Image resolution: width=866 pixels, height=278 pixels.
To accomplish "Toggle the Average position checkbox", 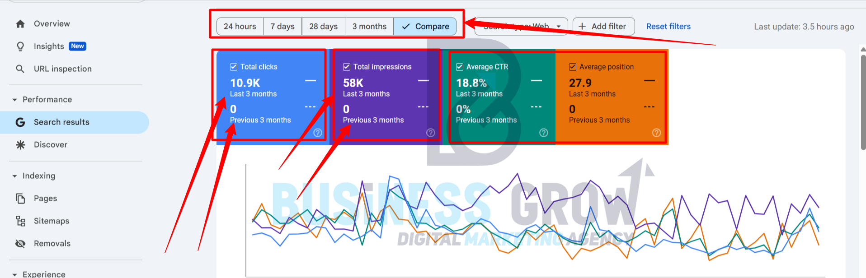I will (573, 67).
